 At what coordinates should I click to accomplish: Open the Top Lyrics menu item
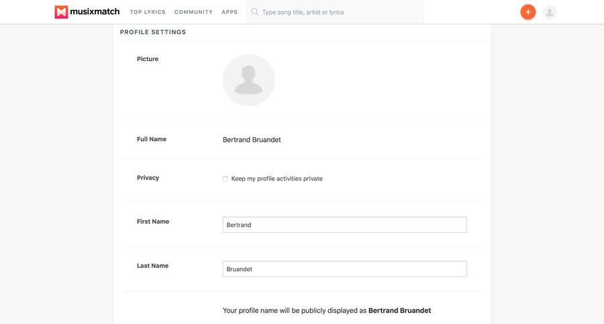148,12
